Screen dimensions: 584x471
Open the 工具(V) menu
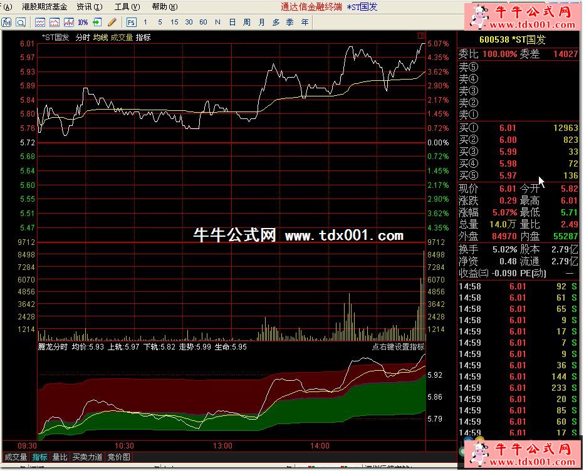pyautogui.click(x=127, y=7)
